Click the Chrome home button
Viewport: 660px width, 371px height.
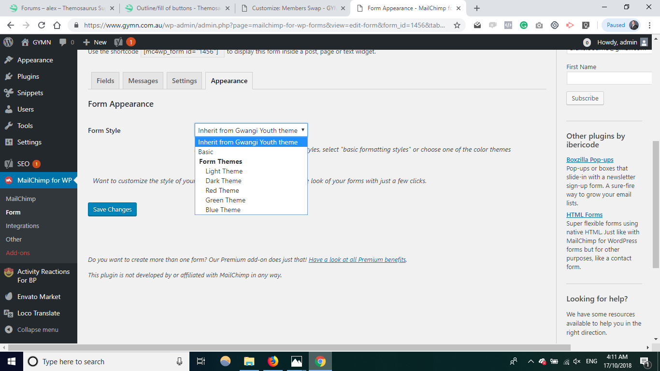57,25
